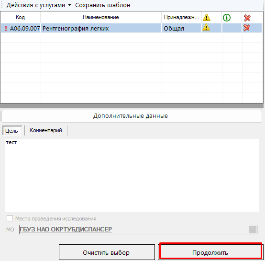Click the toolbar grip handle before Действия с услугами

point(2,5)
